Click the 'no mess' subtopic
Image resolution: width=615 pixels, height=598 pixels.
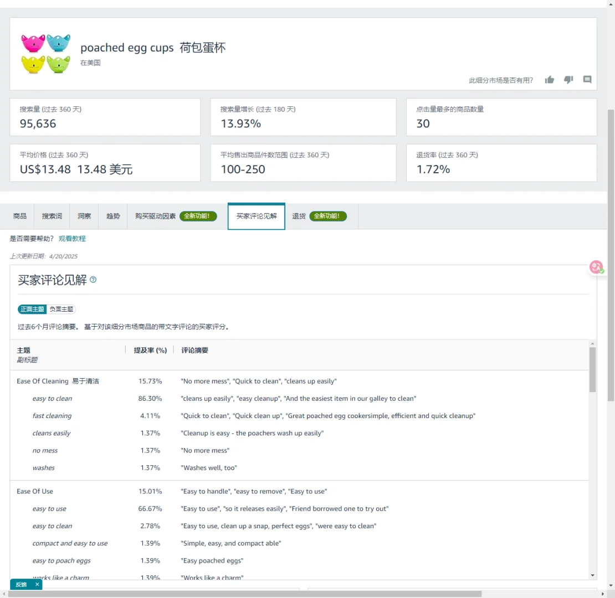point(45,450)
